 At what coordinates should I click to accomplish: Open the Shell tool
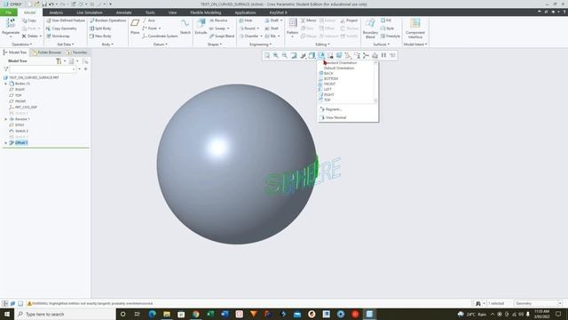tap(272, 28)
